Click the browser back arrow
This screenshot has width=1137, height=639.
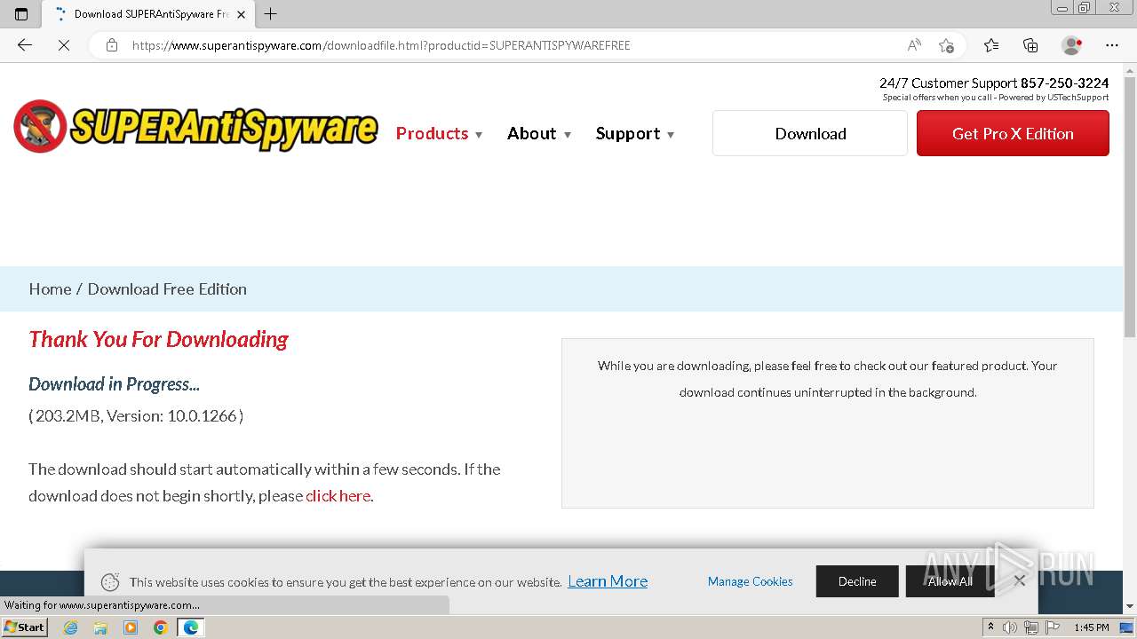(x=25, y=45)
